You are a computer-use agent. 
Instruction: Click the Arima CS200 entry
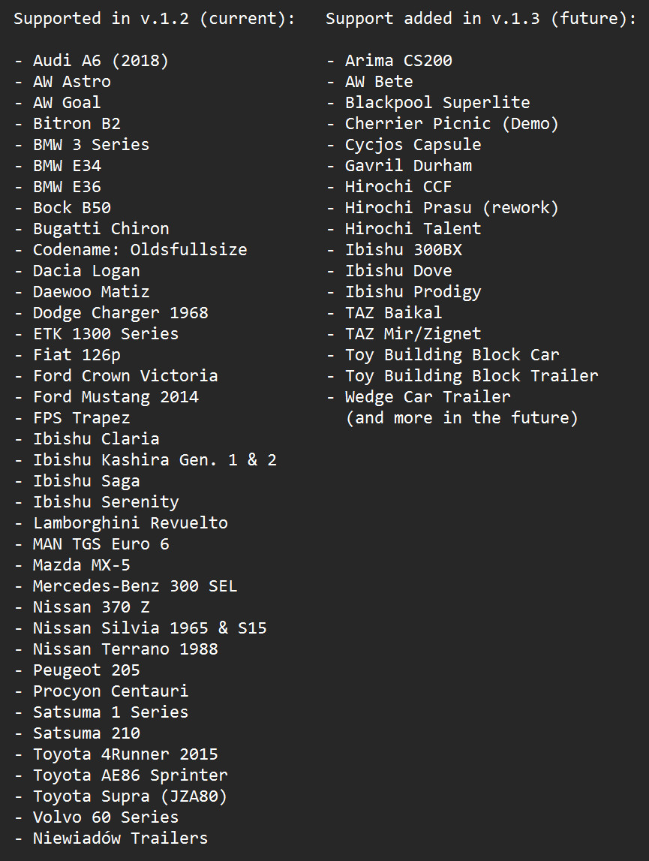tap(398, 60)
